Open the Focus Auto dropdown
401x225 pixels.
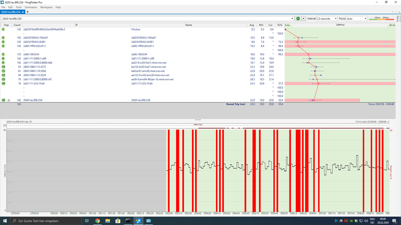356,19
